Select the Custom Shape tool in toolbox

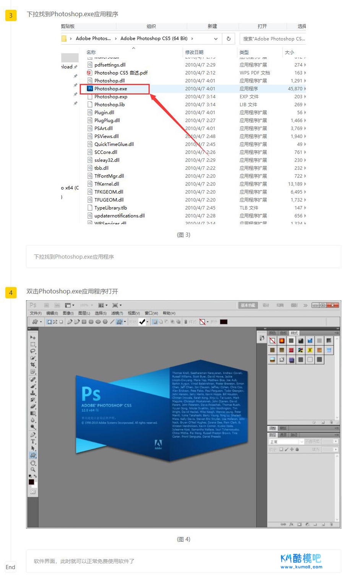point(33,455)
